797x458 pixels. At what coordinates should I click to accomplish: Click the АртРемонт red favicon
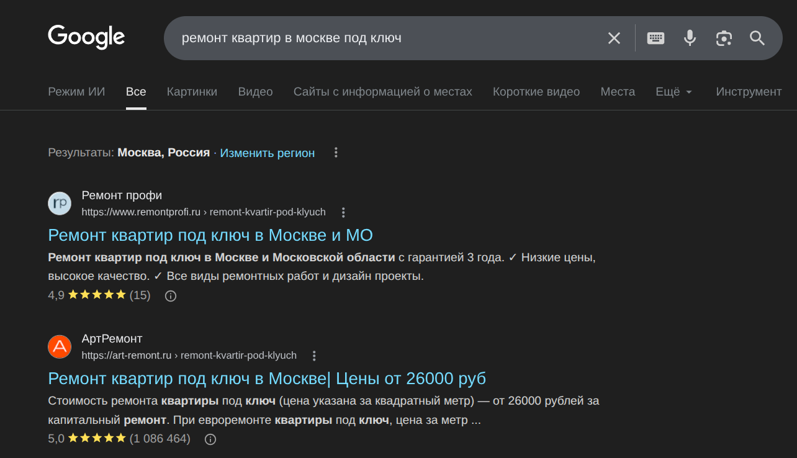point(59,346)
